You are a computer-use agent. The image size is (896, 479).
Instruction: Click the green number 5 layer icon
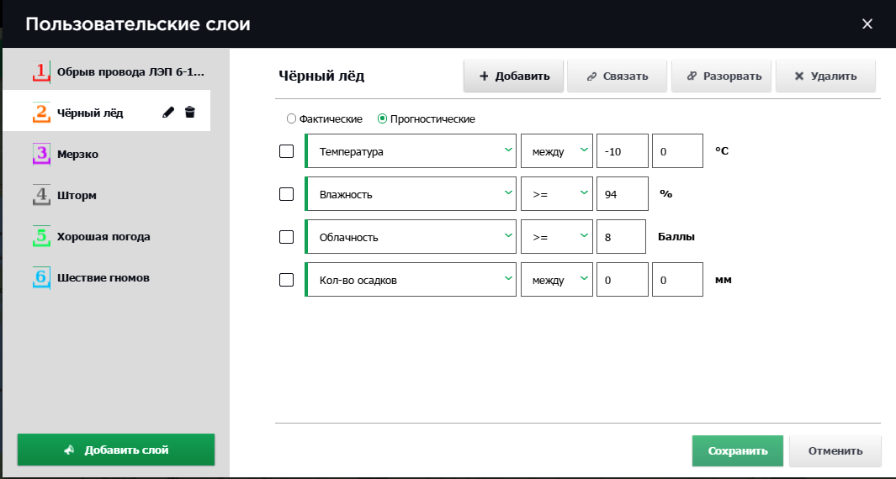[41, 237]
